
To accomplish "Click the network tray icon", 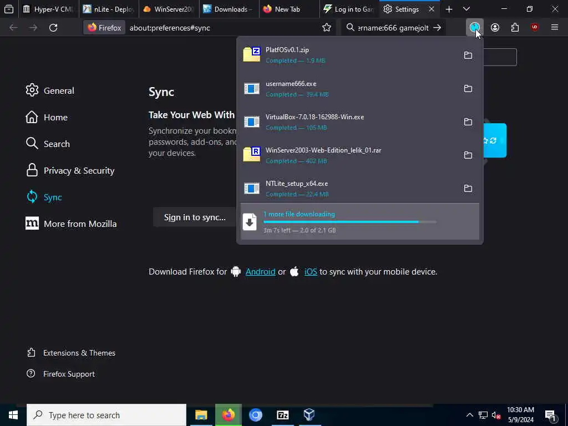I will coord(483,415).
